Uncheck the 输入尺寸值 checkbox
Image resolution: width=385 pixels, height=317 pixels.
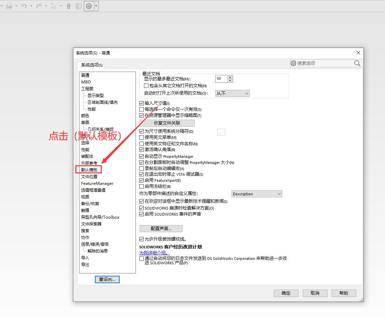click(142, 103)
